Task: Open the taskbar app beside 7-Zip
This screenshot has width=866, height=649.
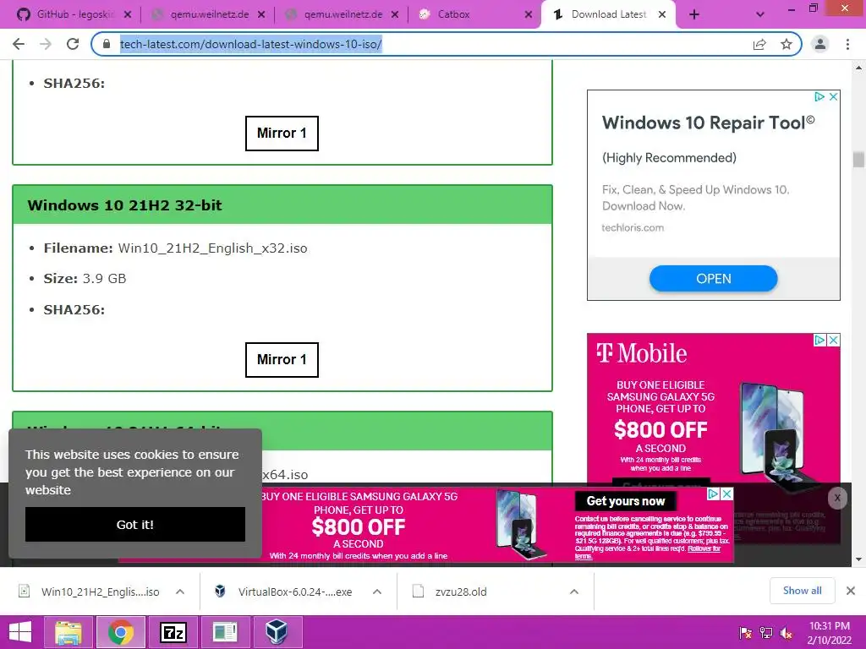Action: tap(225, 632)
